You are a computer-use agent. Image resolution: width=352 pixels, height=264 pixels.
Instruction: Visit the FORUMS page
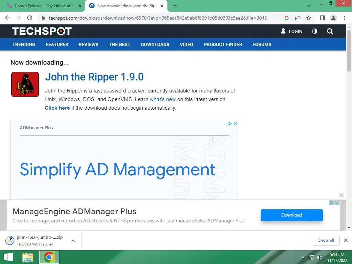(x=262, y=44)
